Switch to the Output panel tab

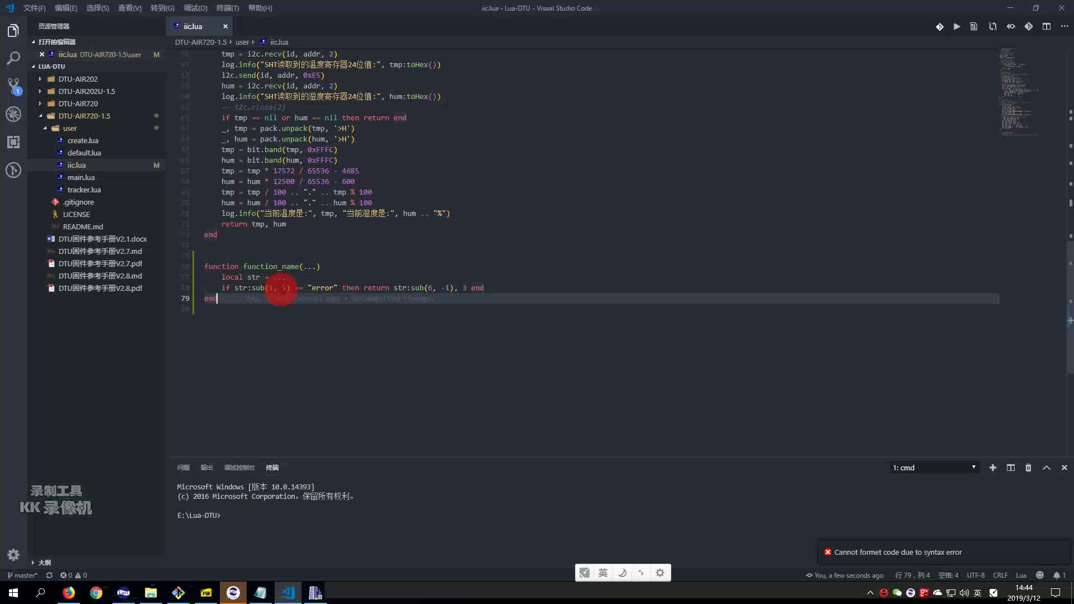coord(207,468)
